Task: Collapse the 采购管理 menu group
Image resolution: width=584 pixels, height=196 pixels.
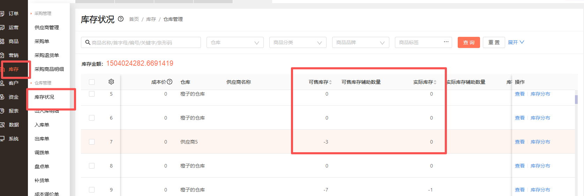Action: tap(41, 14)
